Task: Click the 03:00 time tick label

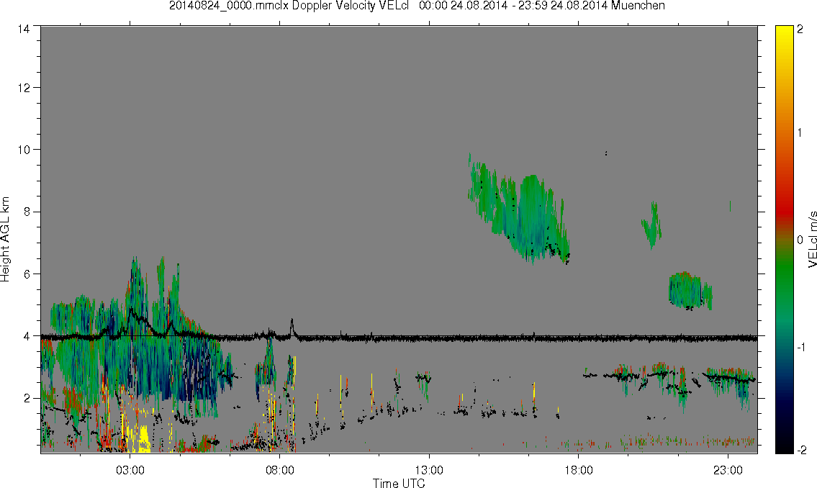Action: [130, 471]
